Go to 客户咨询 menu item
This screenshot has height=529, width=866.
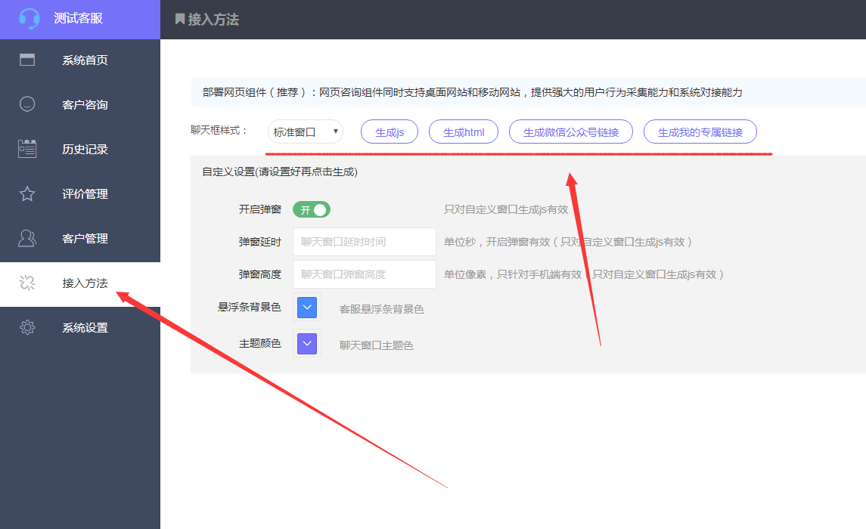(x=80, y=104)
